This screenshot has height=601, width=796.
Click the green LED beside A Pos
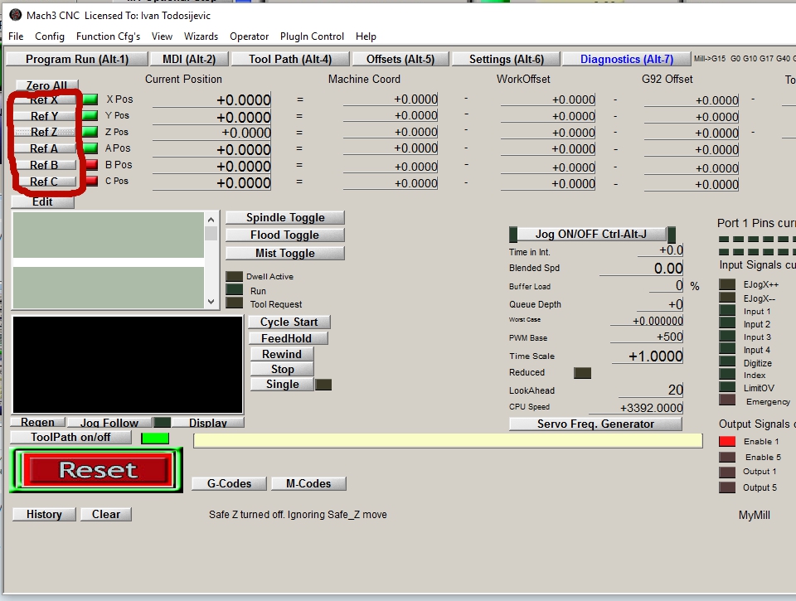pos(90,148)
